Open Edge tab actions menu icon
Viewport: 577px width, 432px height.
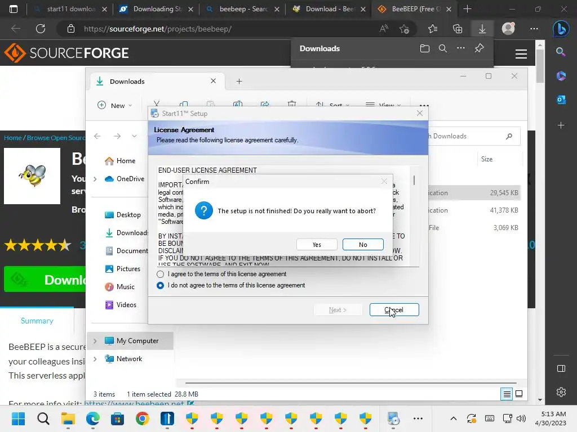[14, 9]
